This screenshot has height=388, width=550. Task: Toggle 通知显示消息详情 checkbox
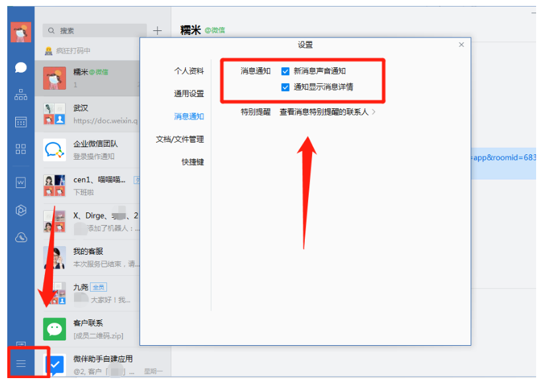[286, 87]
